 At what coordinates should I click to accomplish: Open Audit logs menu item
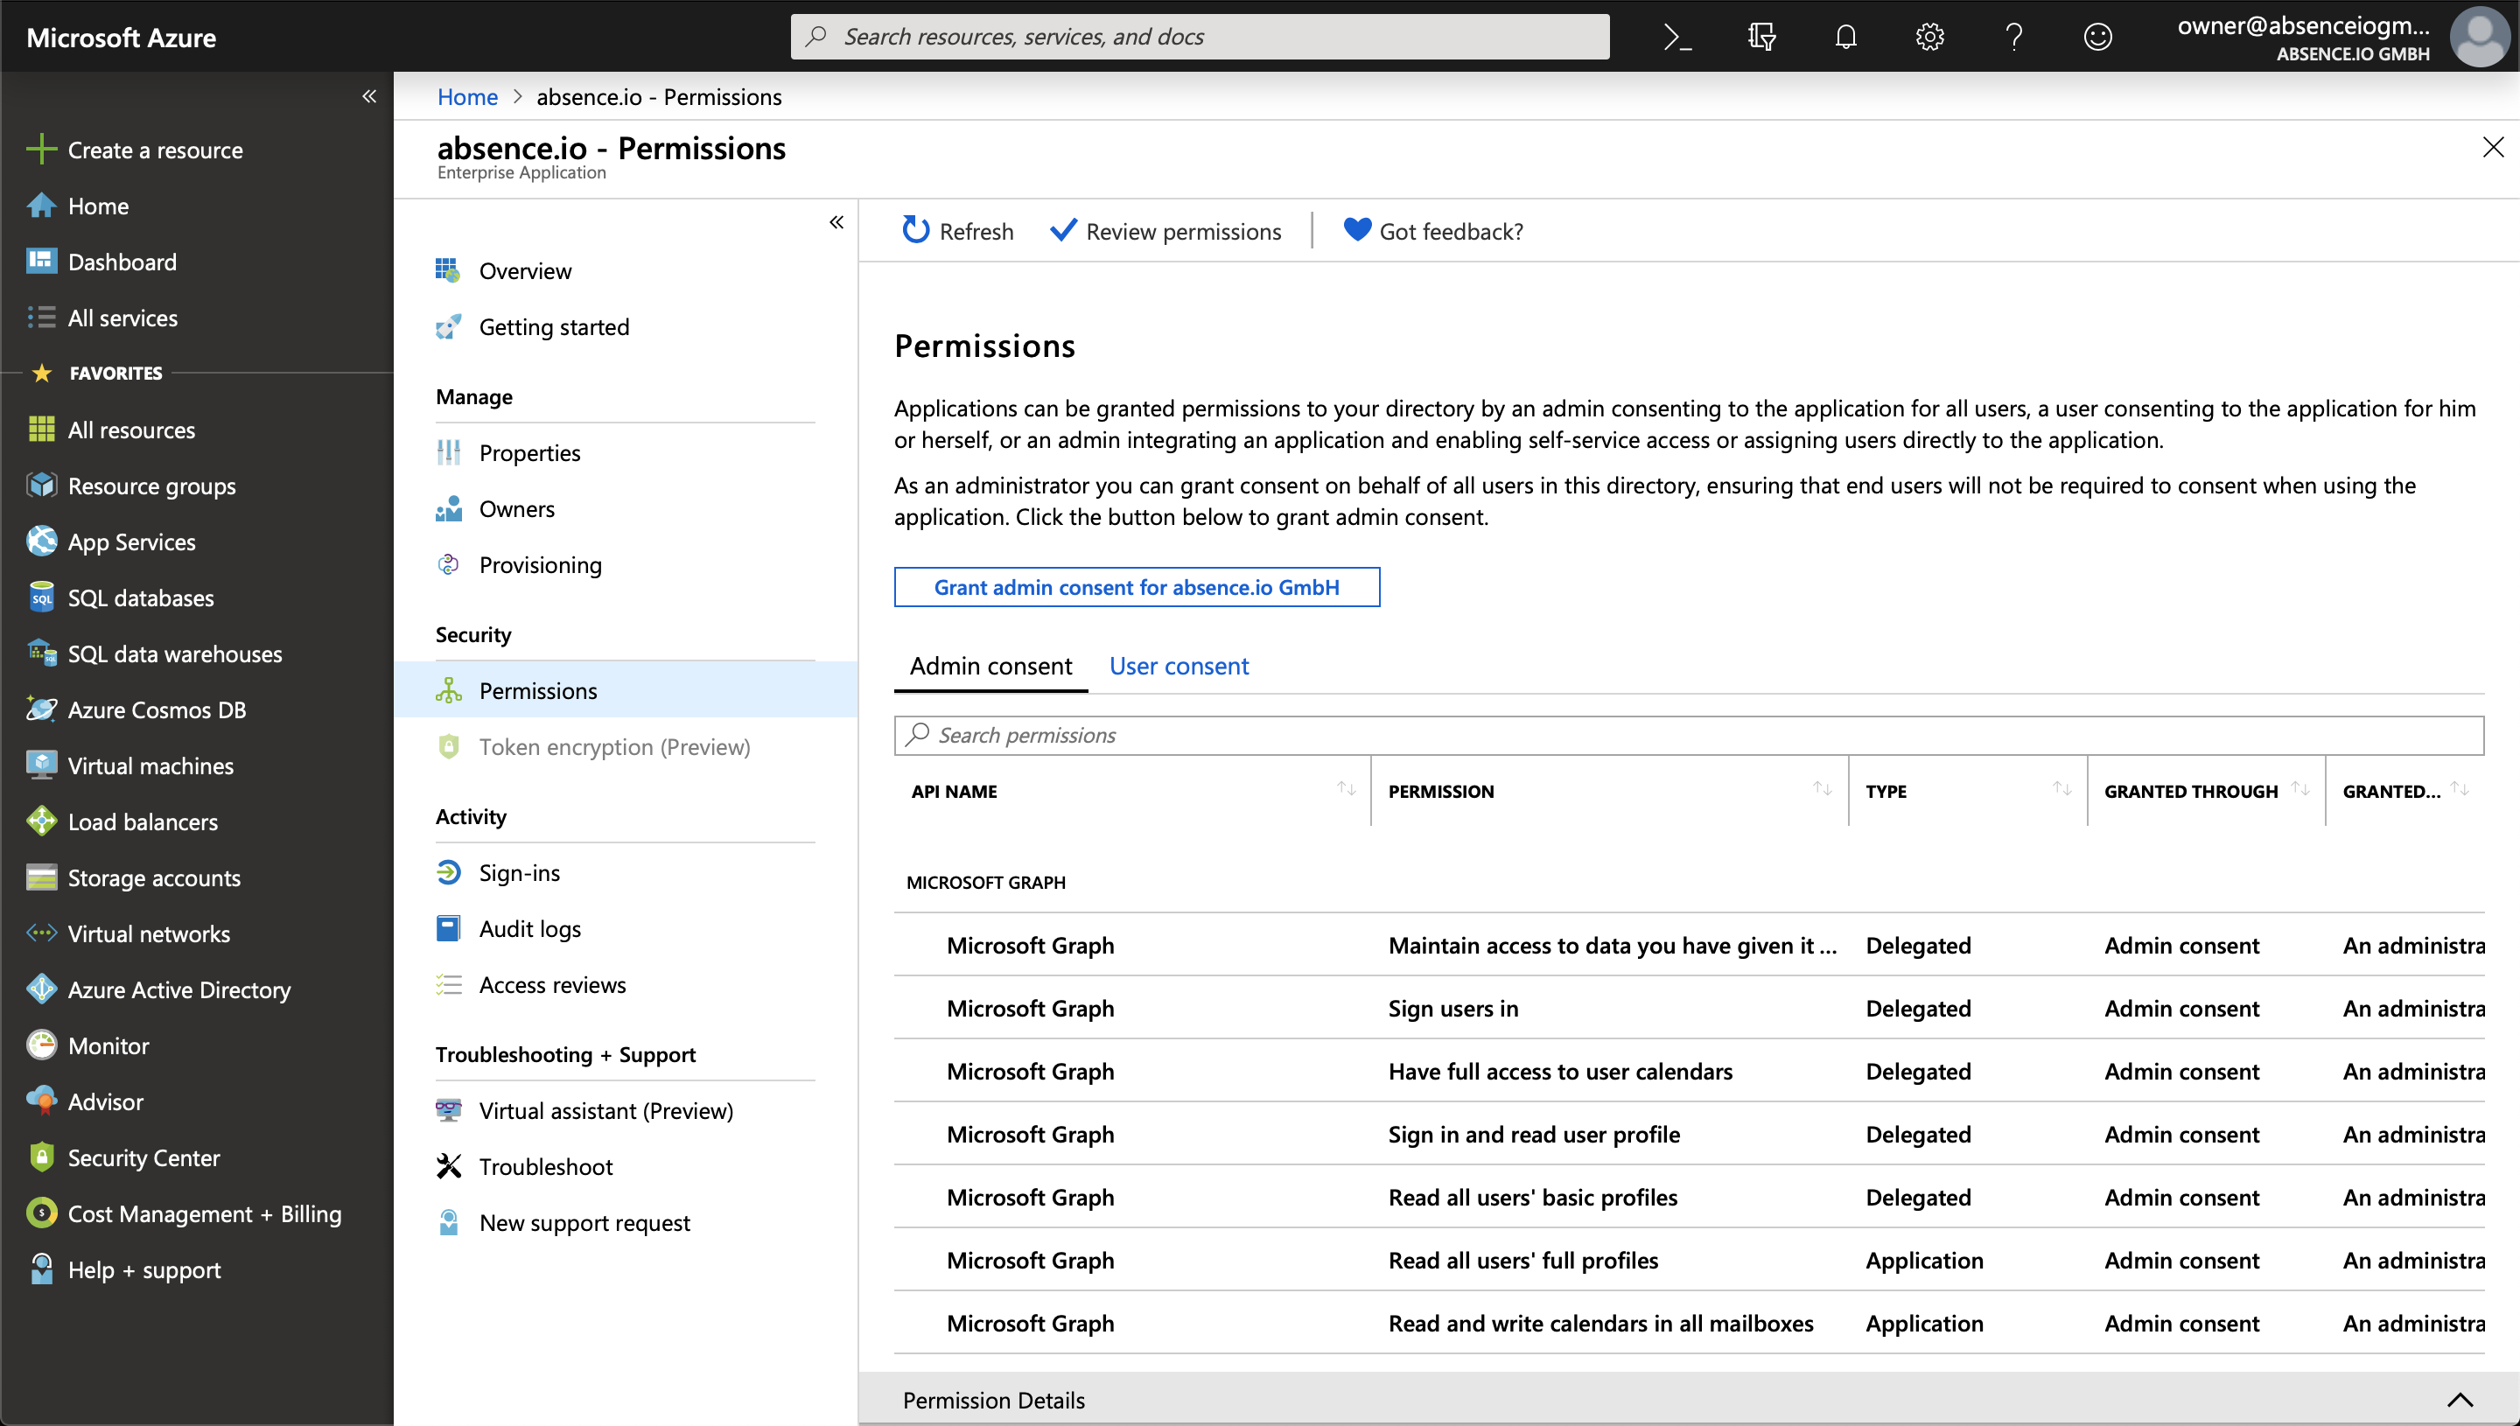[x=528, y=928]
